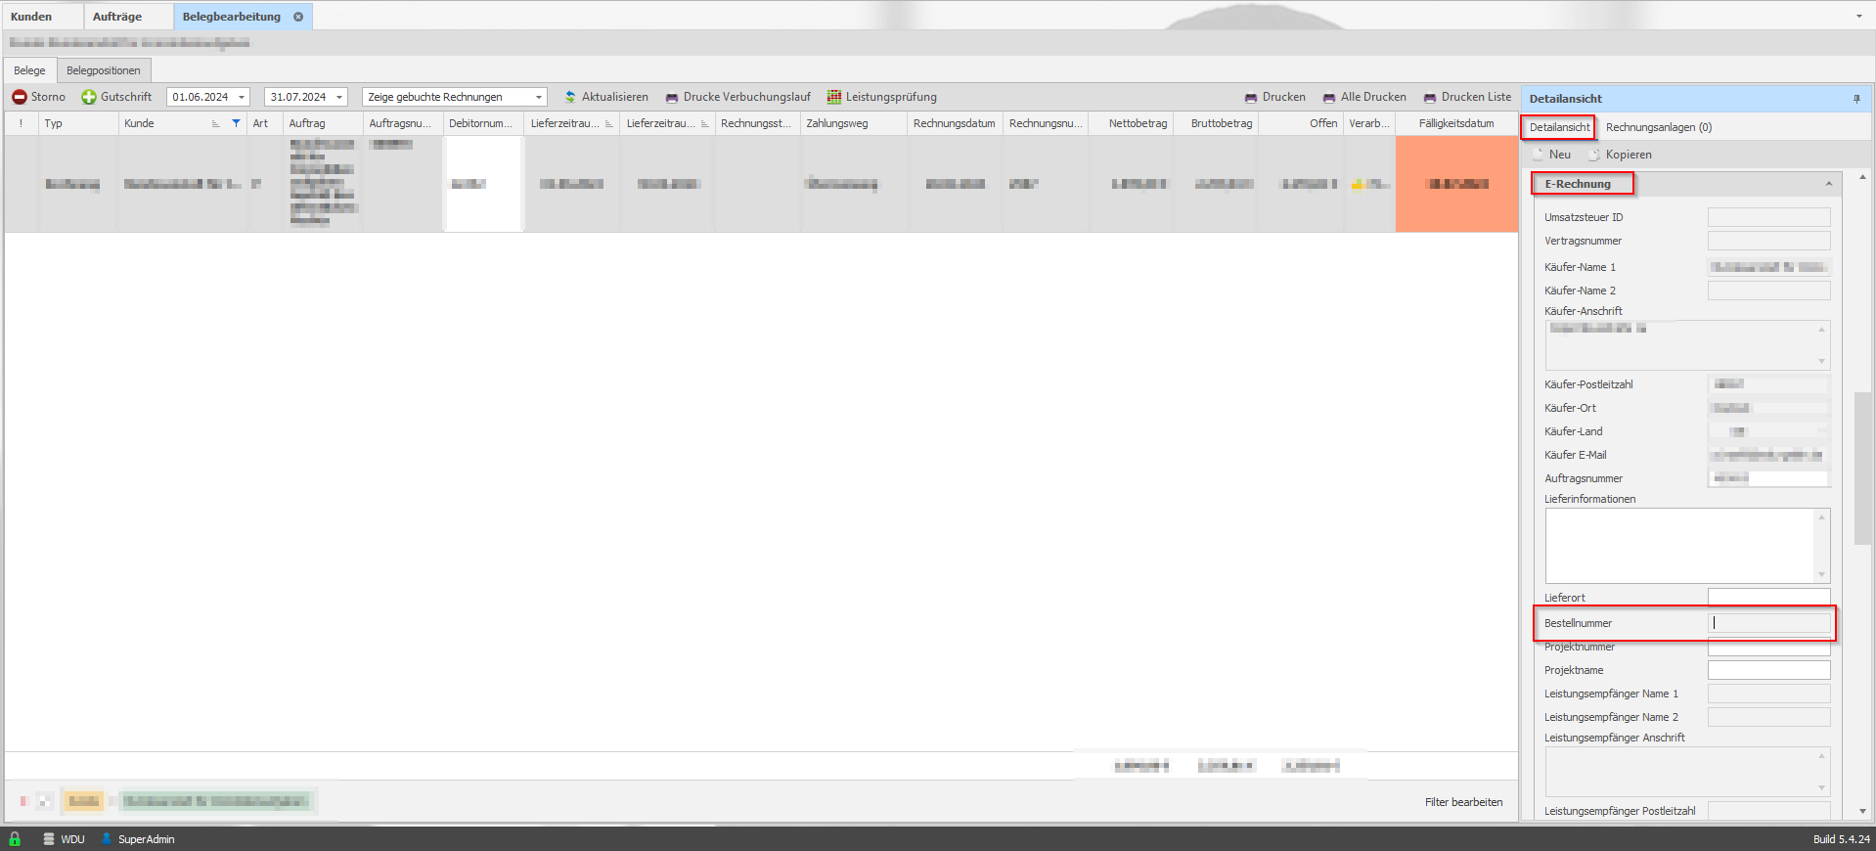Click the green Gutschrift plus icon
The height and width of the screenshot is (851, 1876).
pos(89,97)
